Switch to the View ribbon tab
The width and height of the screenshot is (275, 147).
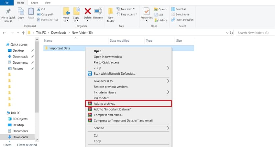(x=48, y=3)
